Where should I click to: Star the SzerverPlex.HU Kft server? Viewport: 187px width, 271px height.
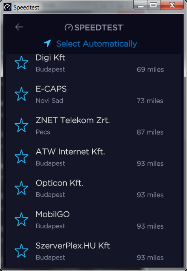click(x=21, y=251)
